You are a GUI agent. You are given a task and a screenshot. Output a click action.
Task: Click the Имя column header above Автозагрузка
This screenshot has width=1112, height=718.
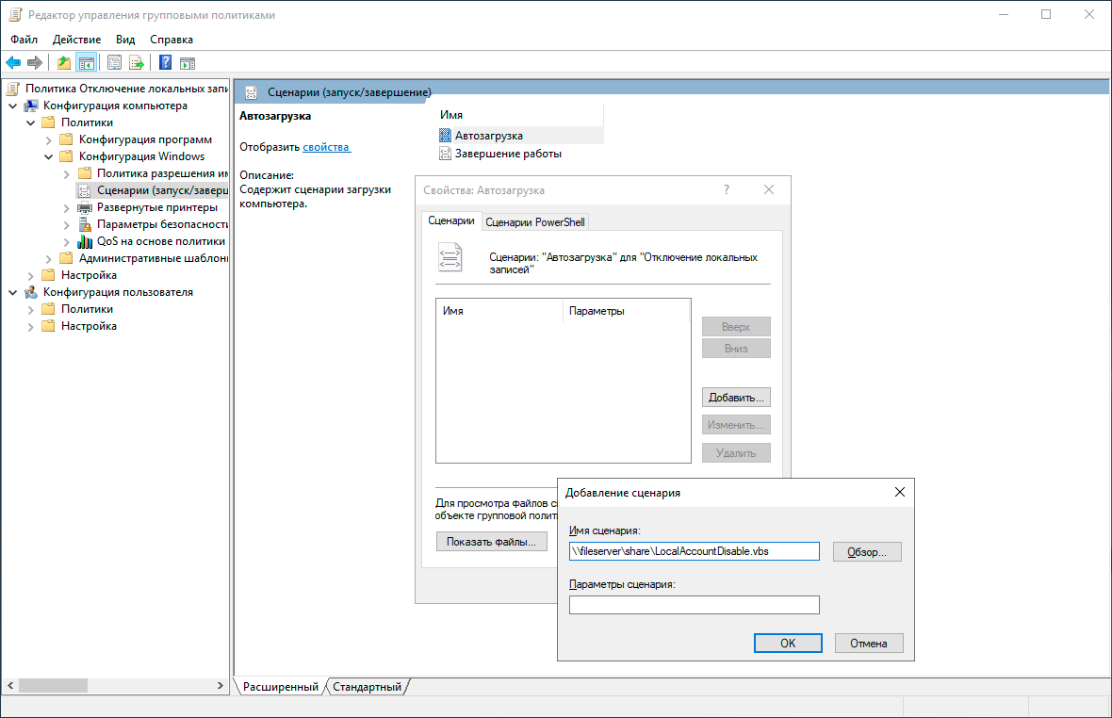520,115
